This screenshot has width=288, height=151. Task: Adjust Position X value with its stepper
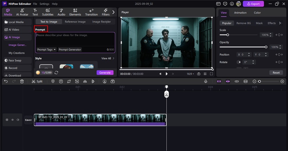249,55
